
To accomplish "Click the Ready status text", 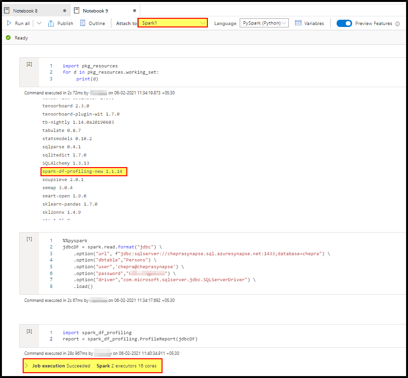I will pos(21,38).
